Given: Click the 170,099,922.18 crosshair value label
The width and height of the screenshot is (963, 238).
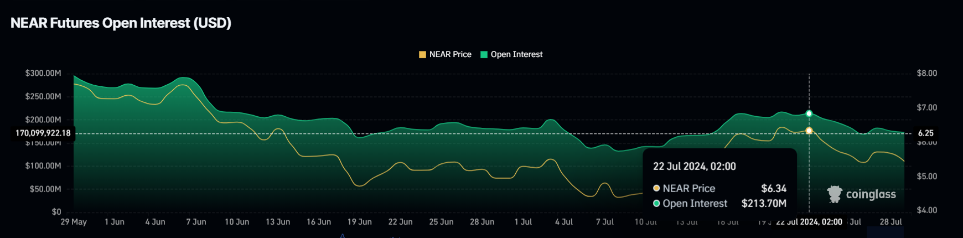Looking at the screenshot, I should pos(43,133).
